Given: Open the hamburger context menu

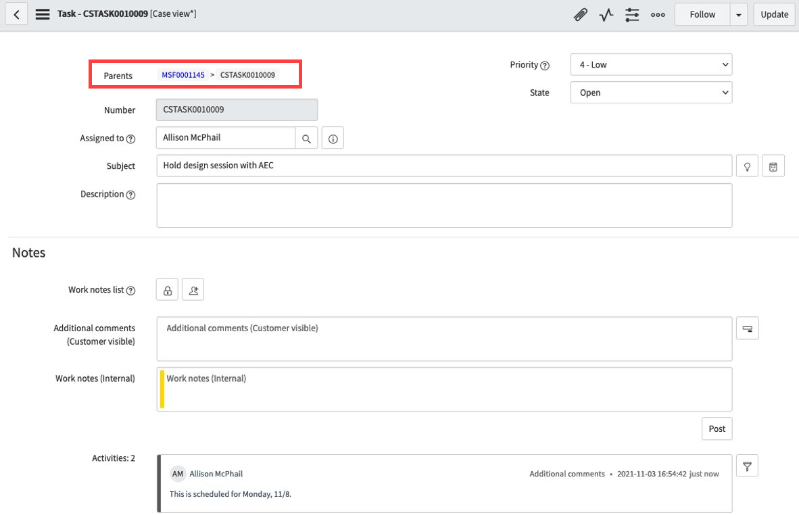Looking at the screenshot, I should click(43, 14).
